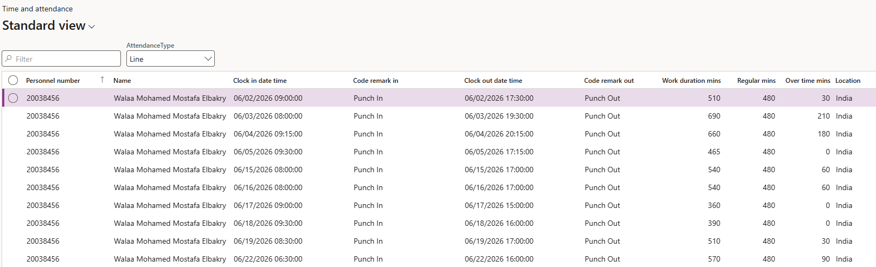Click clock out 06/05/2026 17:15:00 cell
The image size is (876, 267).
499,152
